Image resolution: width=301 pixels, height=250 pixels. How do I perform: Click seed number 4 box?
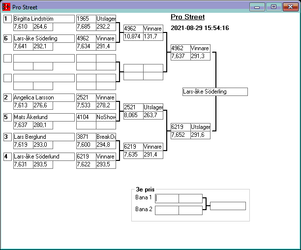point(8,156)
